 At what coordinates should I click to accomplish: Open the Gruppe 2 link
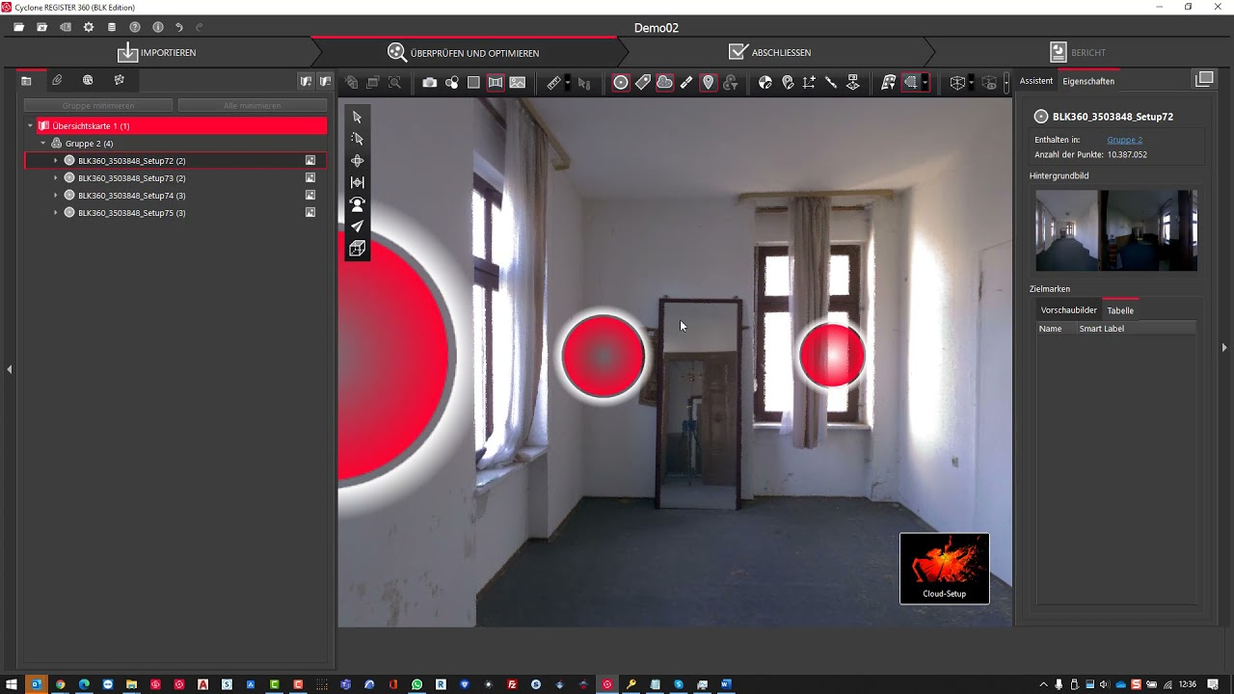point(1124,140)
